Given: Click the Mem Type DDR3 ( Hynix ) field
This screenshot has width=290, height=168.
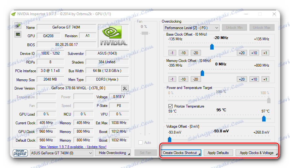Looking at the screenshot, I should (x=107, y=79).
